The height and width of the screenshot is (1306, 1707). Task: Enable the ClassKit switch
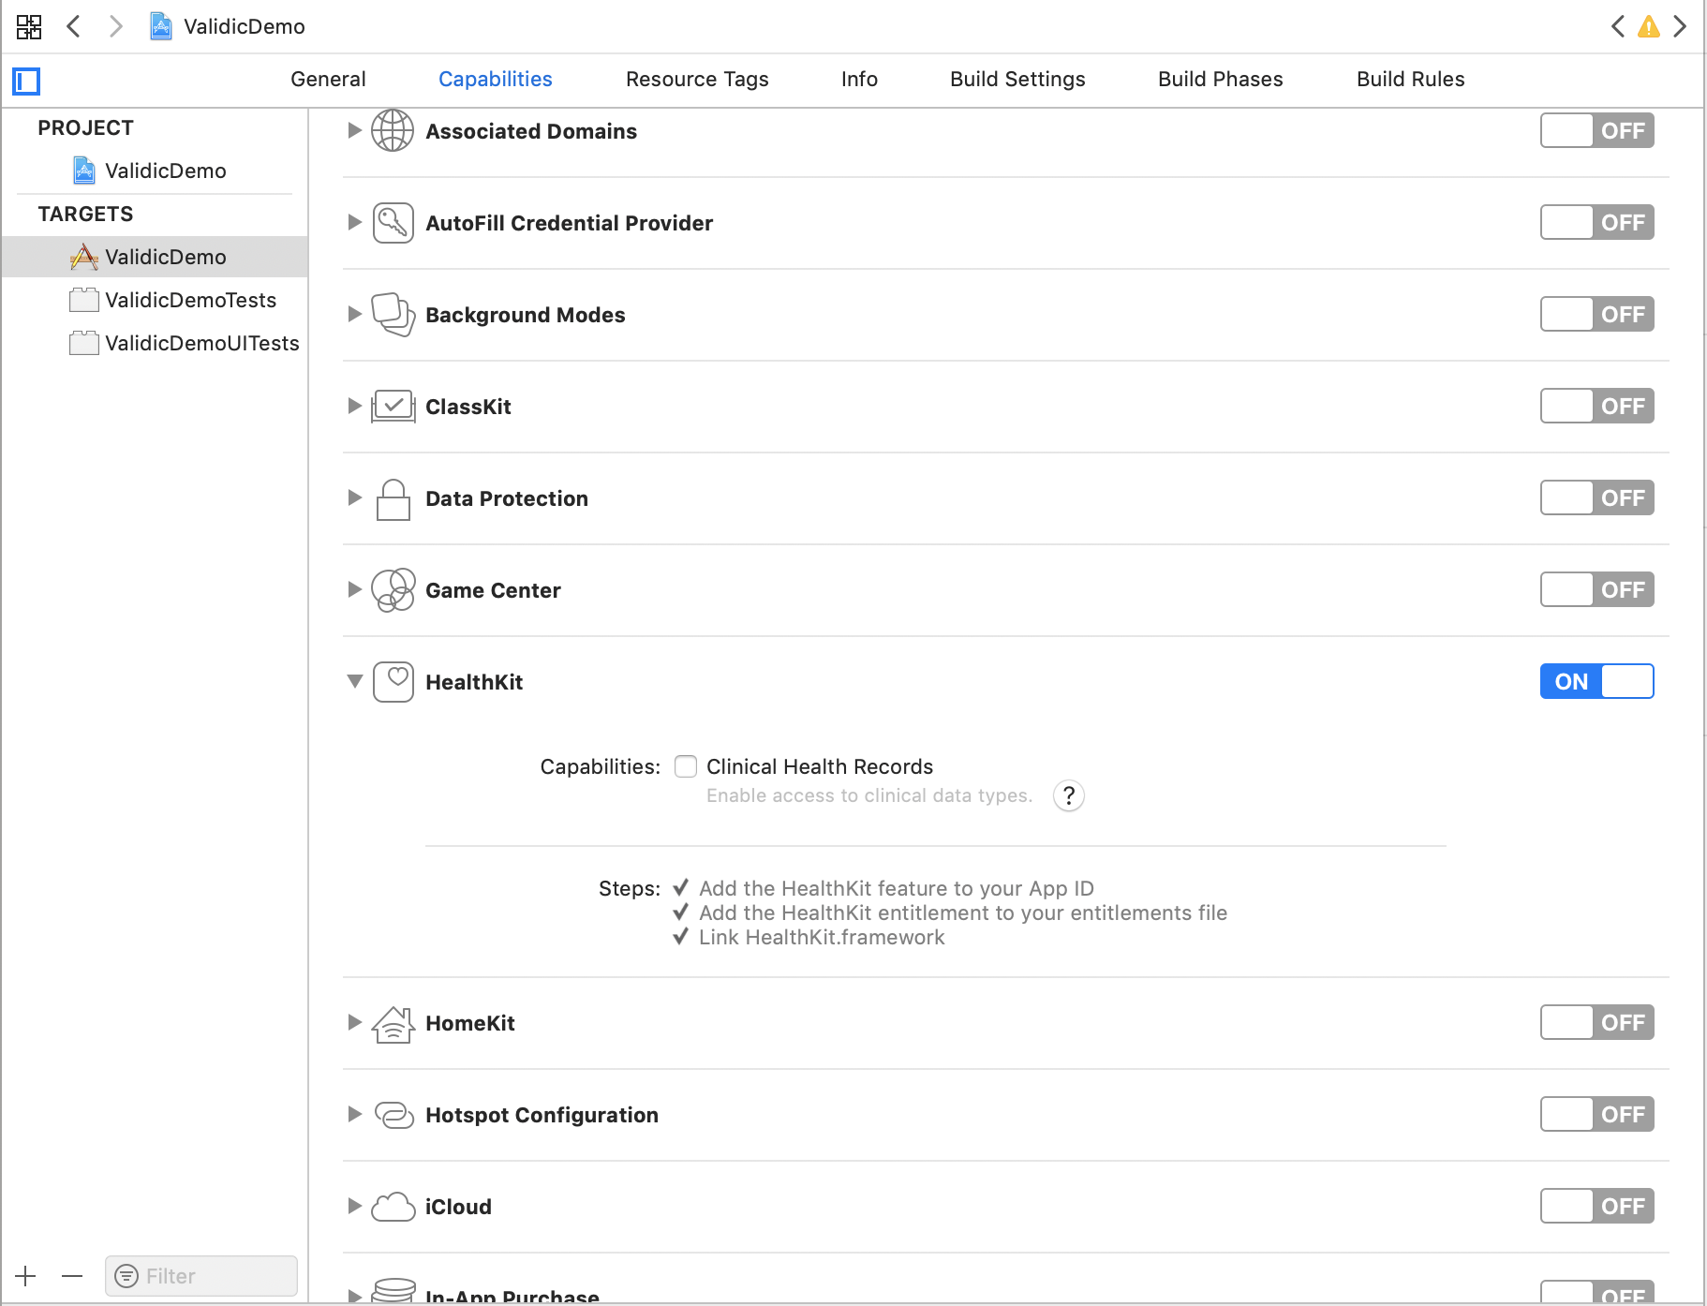[1597, 407]
